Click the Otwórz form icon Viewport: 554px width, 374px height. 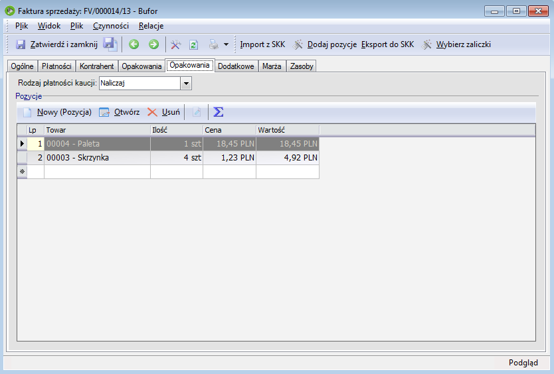[104, 113]
